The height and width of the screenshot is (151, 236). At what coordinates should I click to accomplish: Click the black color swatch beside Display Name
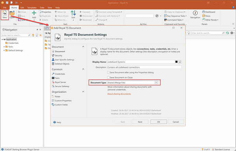[x=176, y=62]
